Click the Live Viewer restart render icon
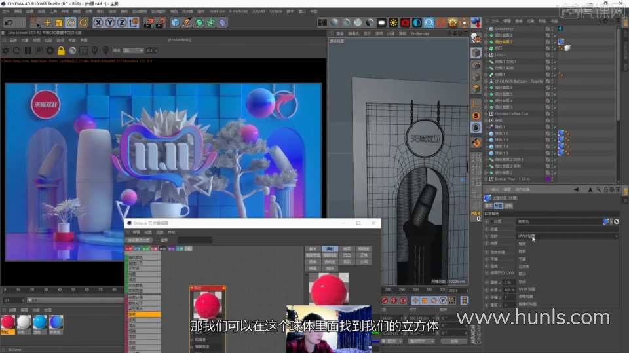 pos(16,50)
